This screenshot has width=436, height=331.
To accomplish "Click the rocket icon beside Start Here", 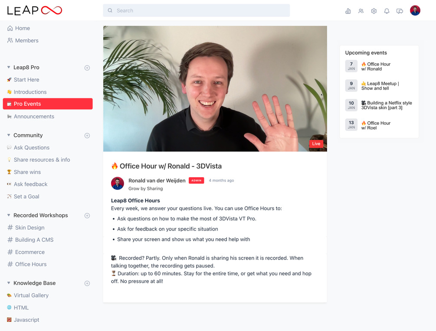I will (x=9, y=80).
